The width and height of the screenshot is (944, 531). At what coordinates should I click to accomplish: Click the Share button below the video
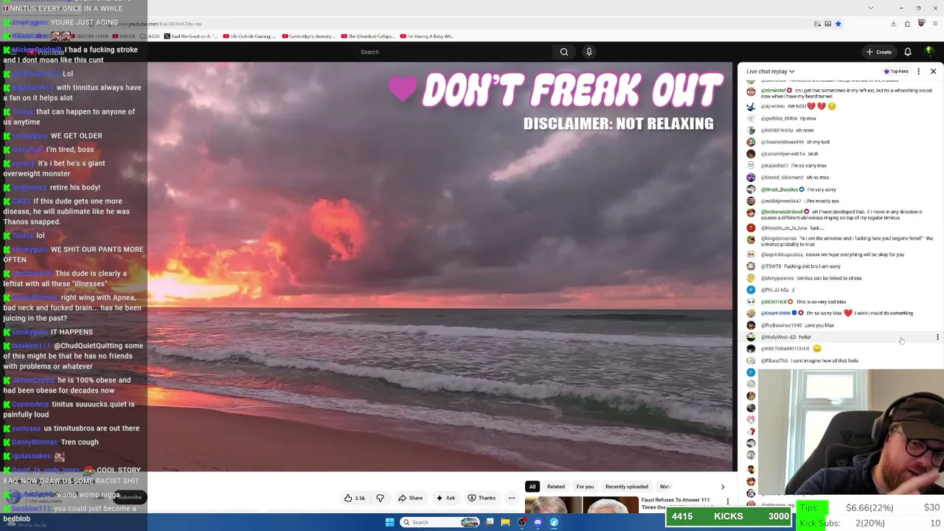point(409,498)
